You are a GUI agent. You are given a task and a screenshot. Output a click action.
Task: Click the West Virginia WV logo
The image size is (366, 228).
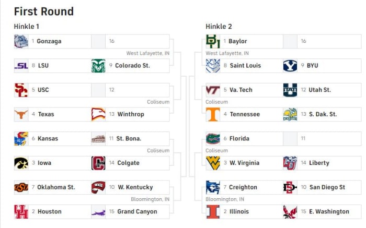click(213, 163)
